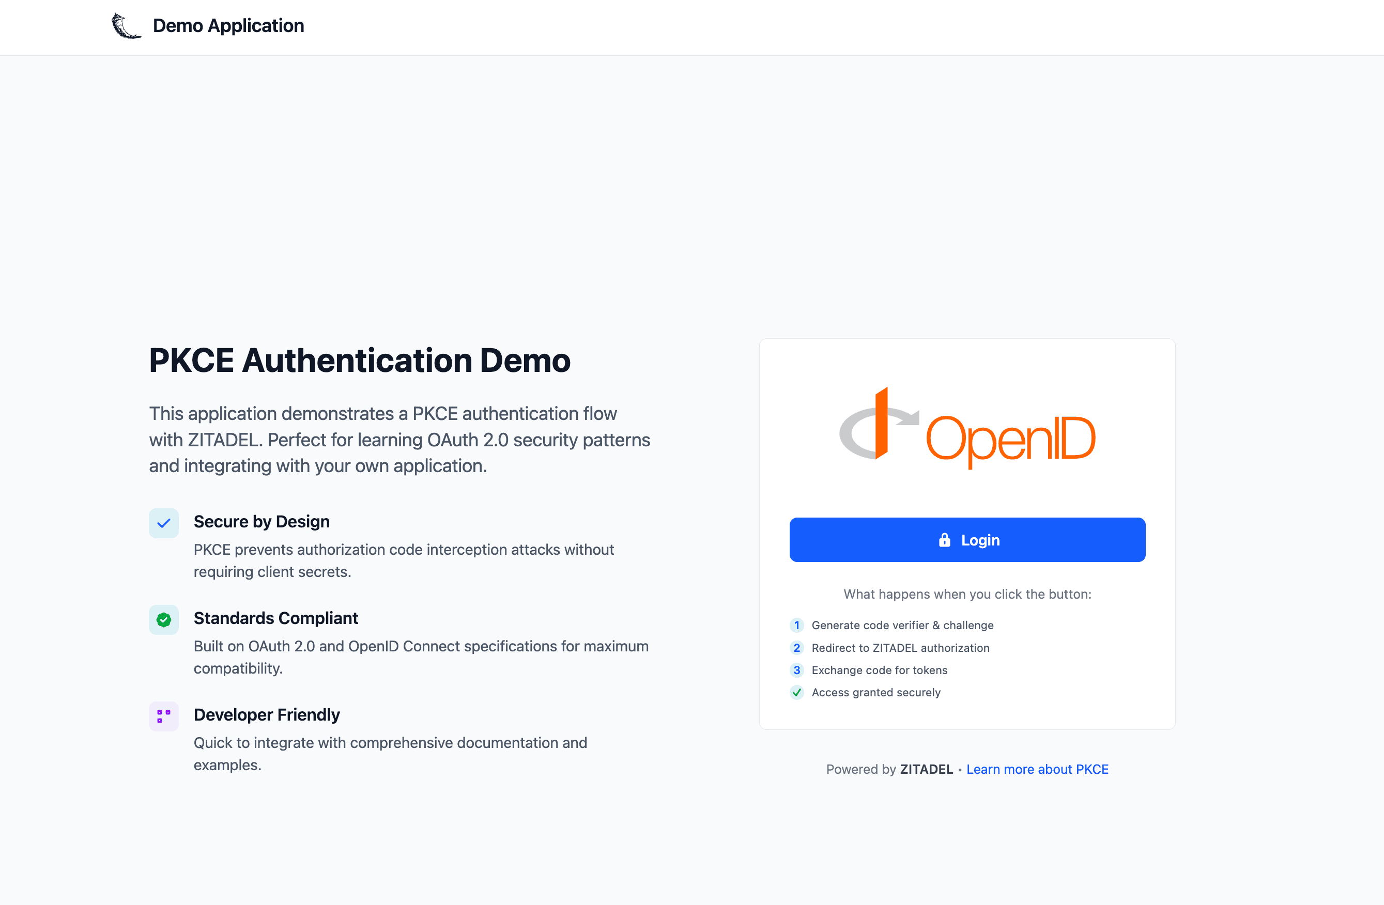Select the PKCE Authentication Demo heading
The height and width of the screenshot is (905, 1384).
pos(360,361)
